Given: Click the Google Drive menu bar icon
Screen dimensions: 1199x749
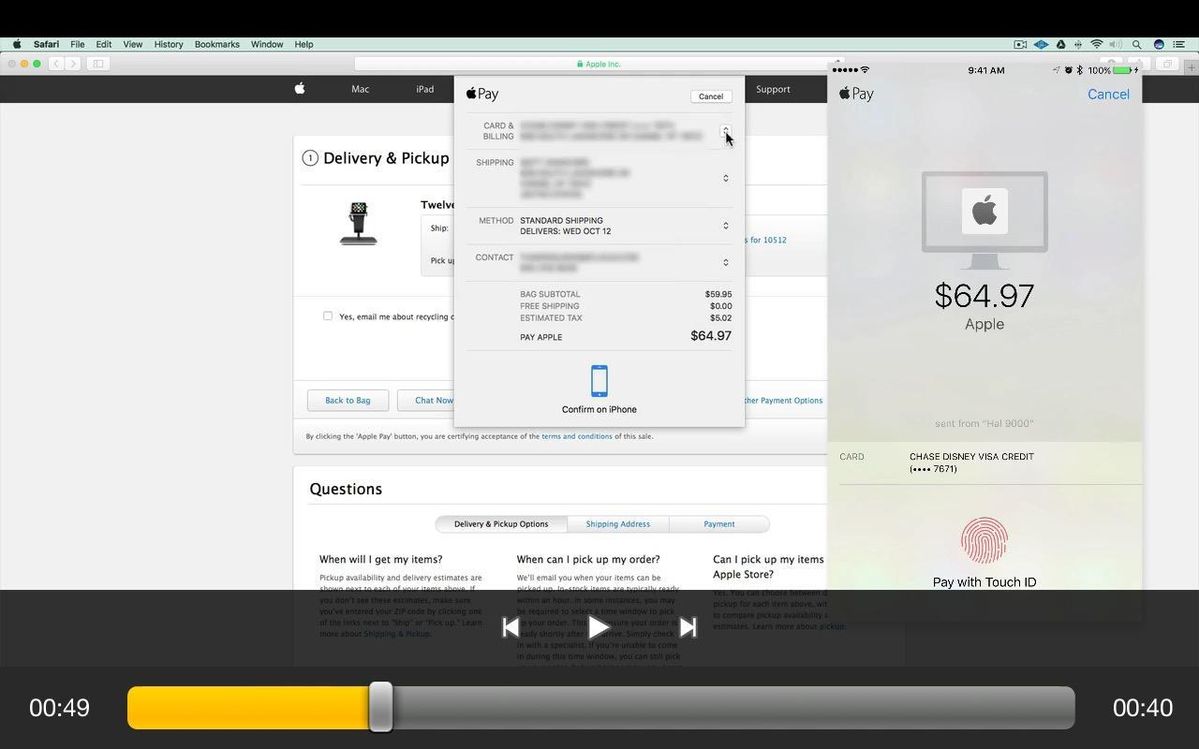Looking at the screenshot, I should point(1060,44).
